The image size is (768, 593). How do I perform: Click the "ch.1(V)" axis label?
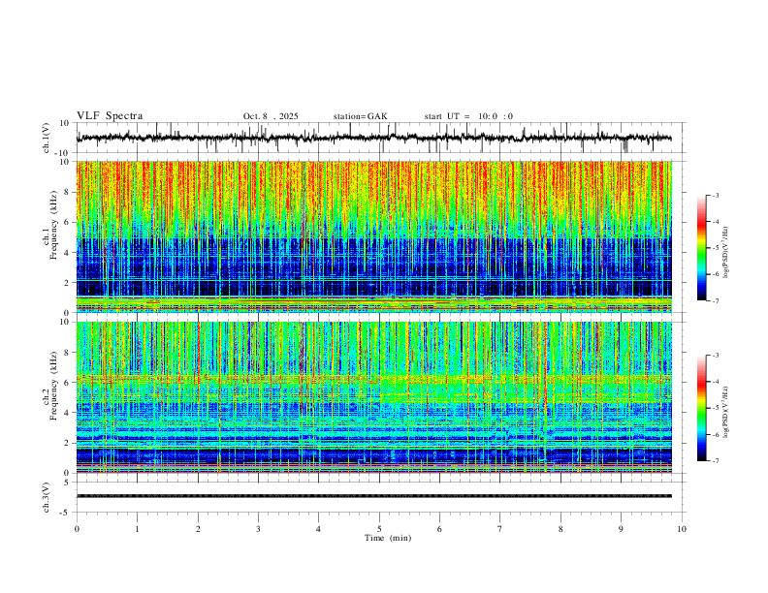(x=47, y=138)
